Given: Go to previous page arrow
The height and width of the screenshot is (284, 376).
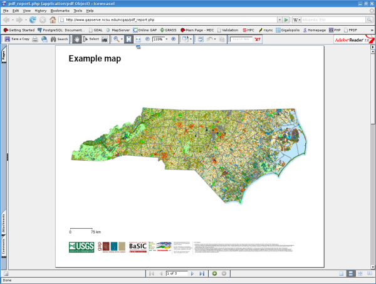Looking at the screenshot, I should point(161,274).
